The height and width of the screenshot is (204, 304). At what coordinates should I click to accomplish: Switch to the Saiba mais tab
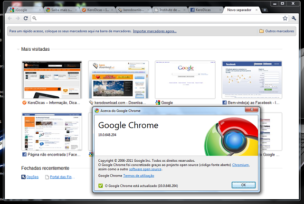coord(61,10)
